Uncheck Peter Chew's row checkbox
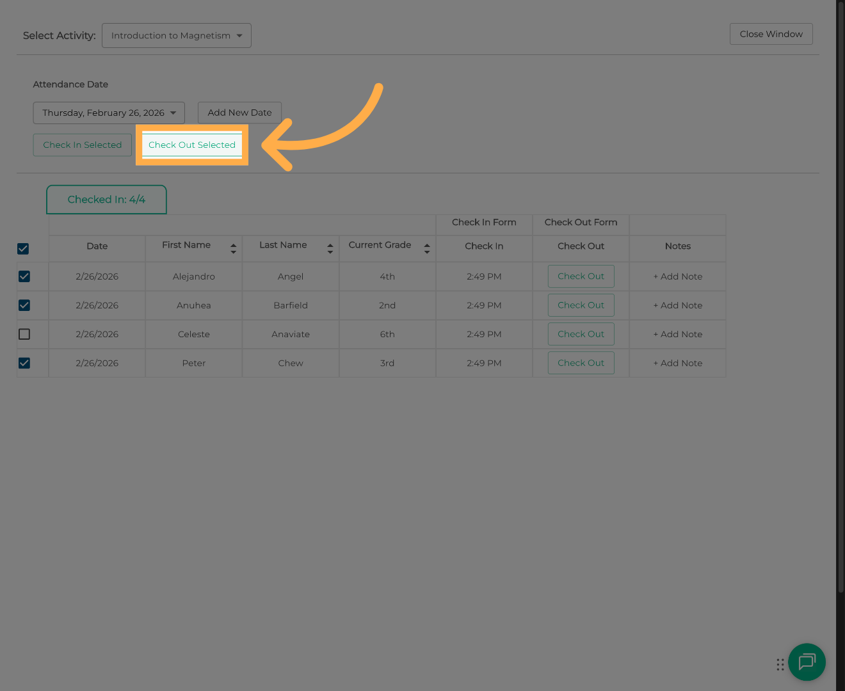This screenshot has width=845, height=691. pyautogui.click(x=24, y=363)
